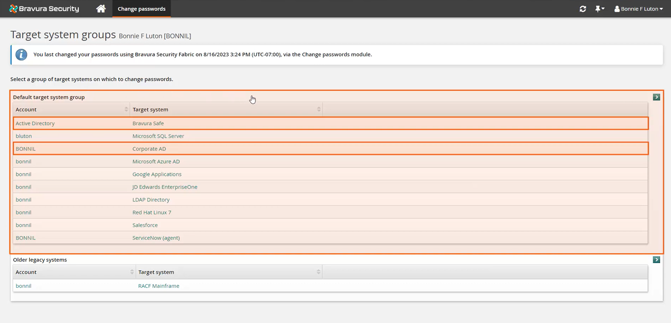
Task: Click the Home icon next to the logo
Action: (x=101, y=8)
